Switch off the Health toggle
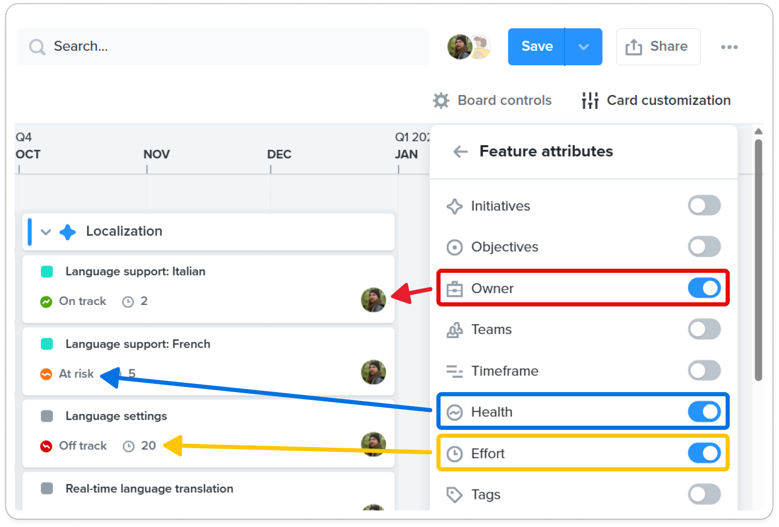 [x=704, y=412]
